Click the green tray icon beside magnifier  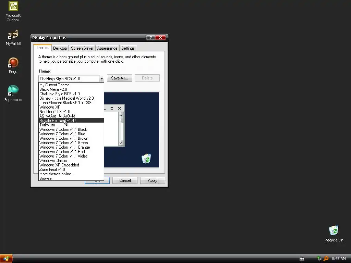point(319,259)
